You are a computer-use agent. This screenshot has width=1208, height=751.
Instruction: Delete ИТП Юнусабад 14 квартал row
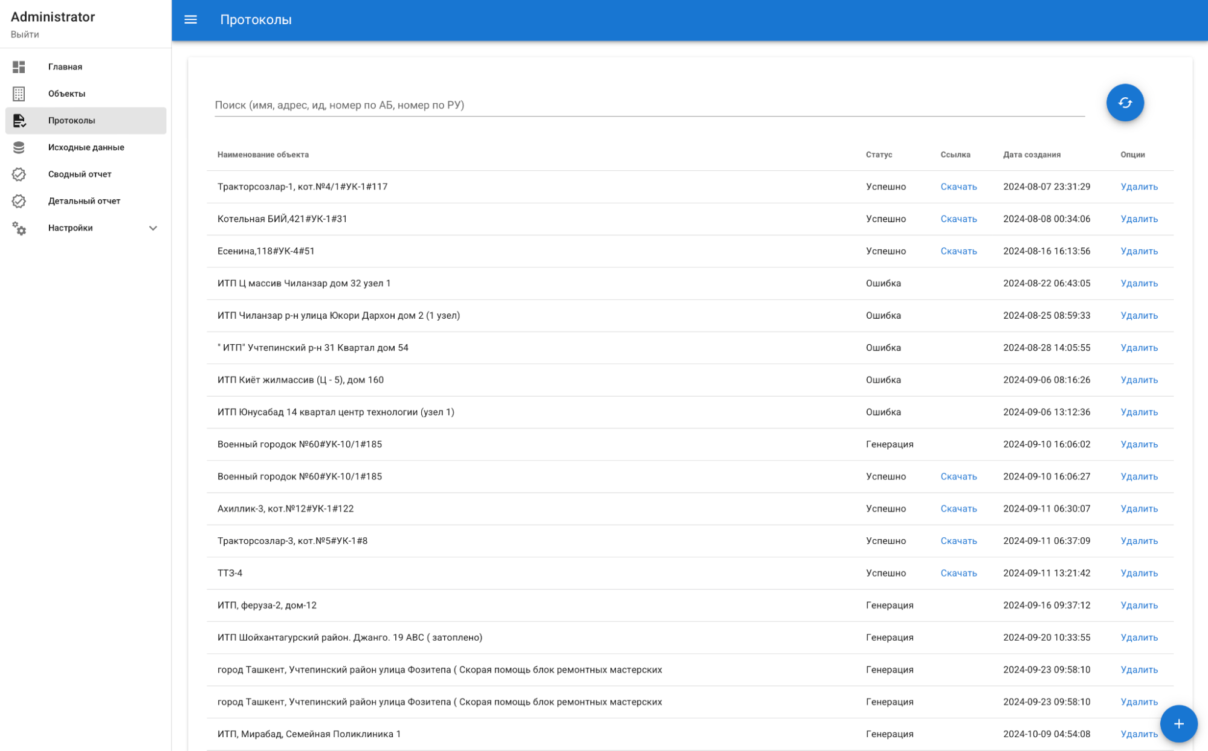(x=1139, y=412)
